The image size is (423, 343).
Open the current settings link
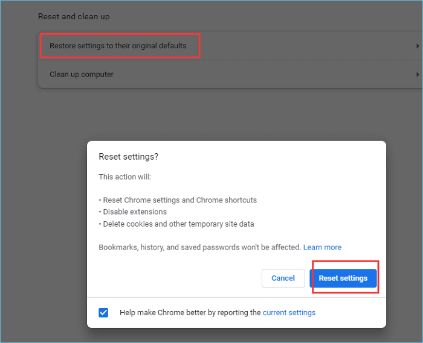click(289, 312)
